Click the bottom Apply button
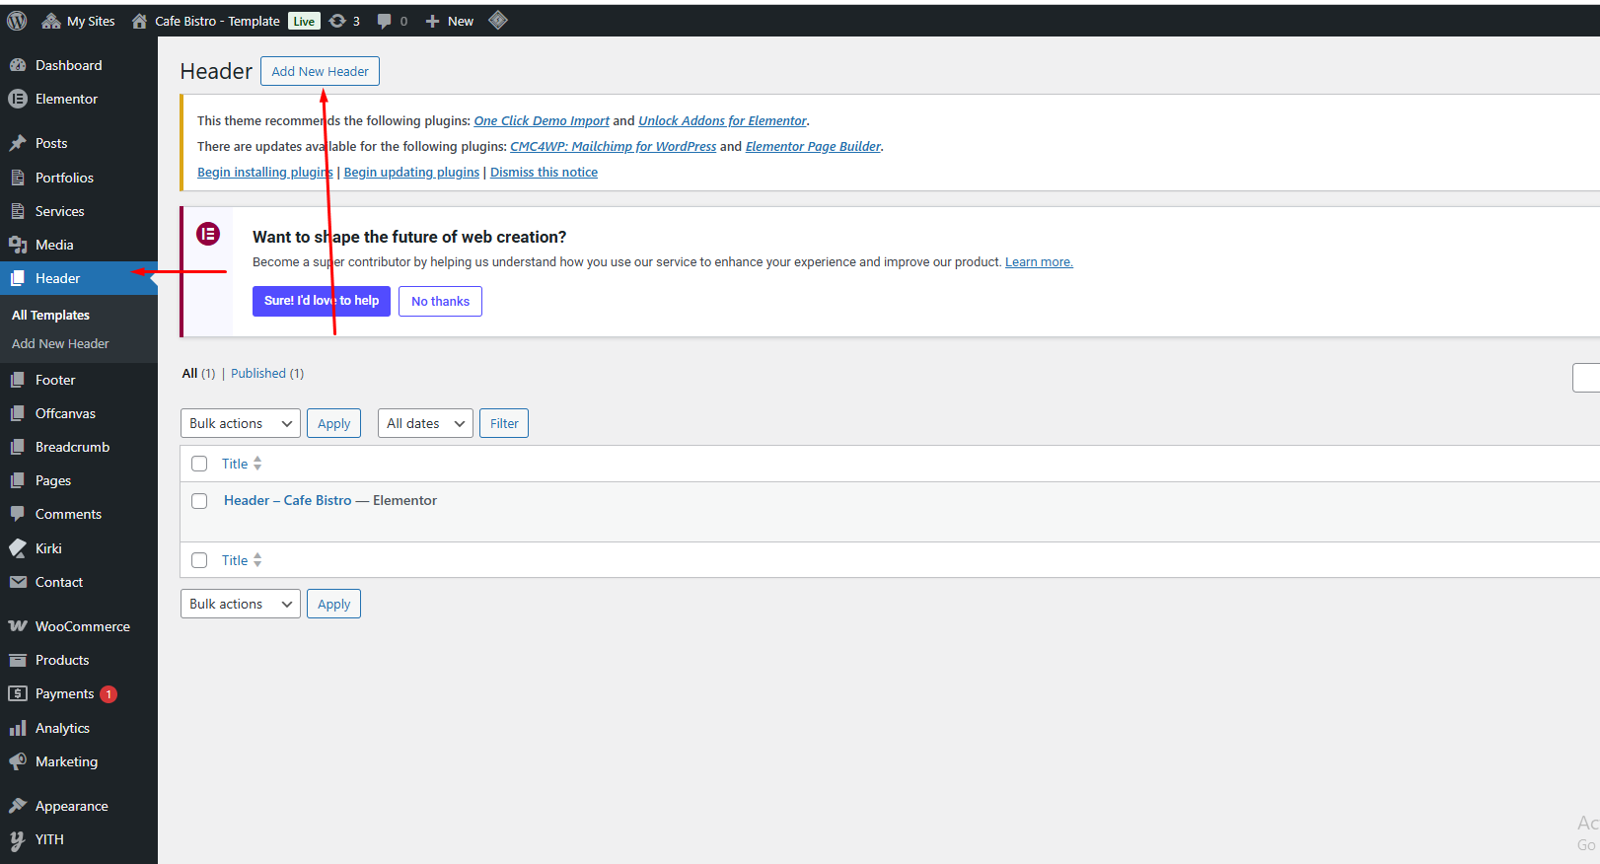Viewport: 1600px width, 864px height. click(333, 604)
